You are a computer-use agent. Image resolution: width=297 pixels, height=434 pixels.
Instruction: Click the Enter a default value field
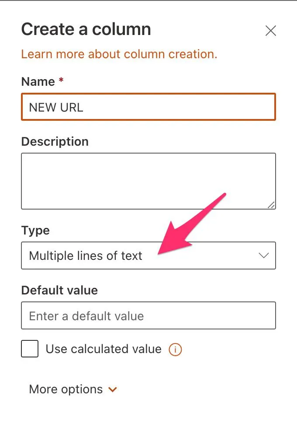148,315
